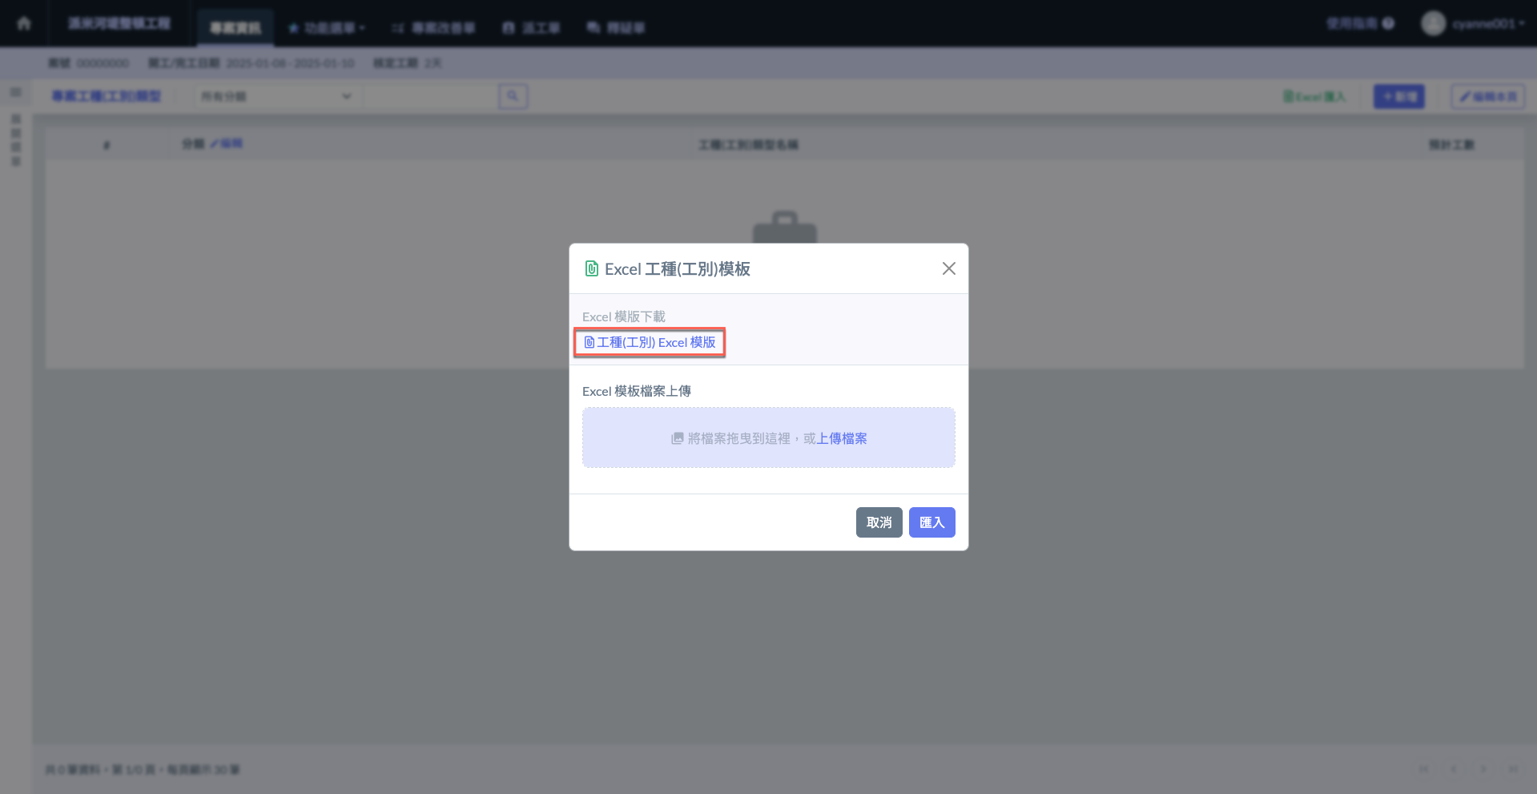The width and height of the screenshot is (1537, 794).
Task: Click the 編輯 pencil link beside 分類
Action: (x=226, y=143)
